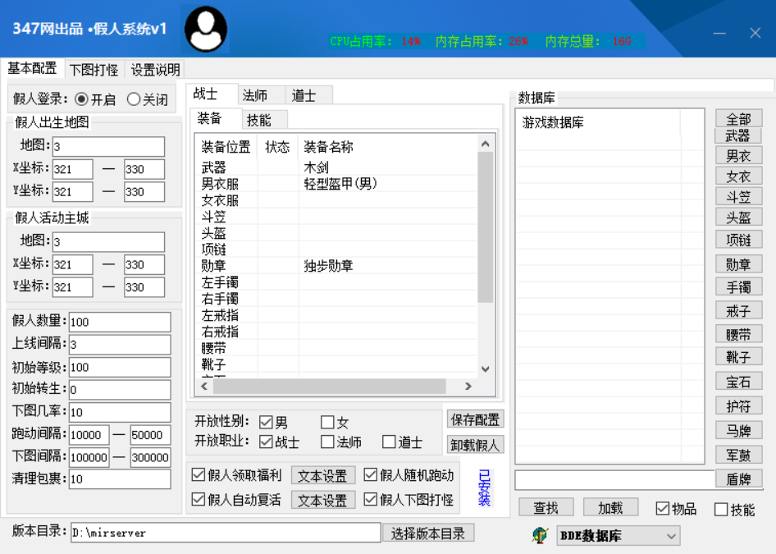This screenshot has width=776, height=554.
Task: Open the 设置说明 tab
Action: point(155,70)
